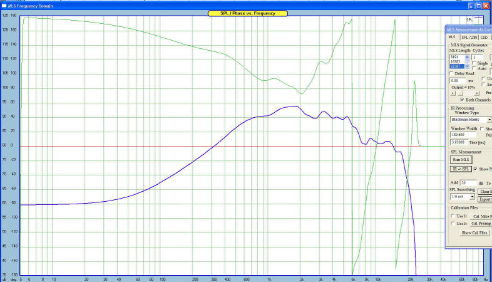Enable Use It for Cal. Mike file
Screen dimensions: 492x282
(x=453, y=216)
